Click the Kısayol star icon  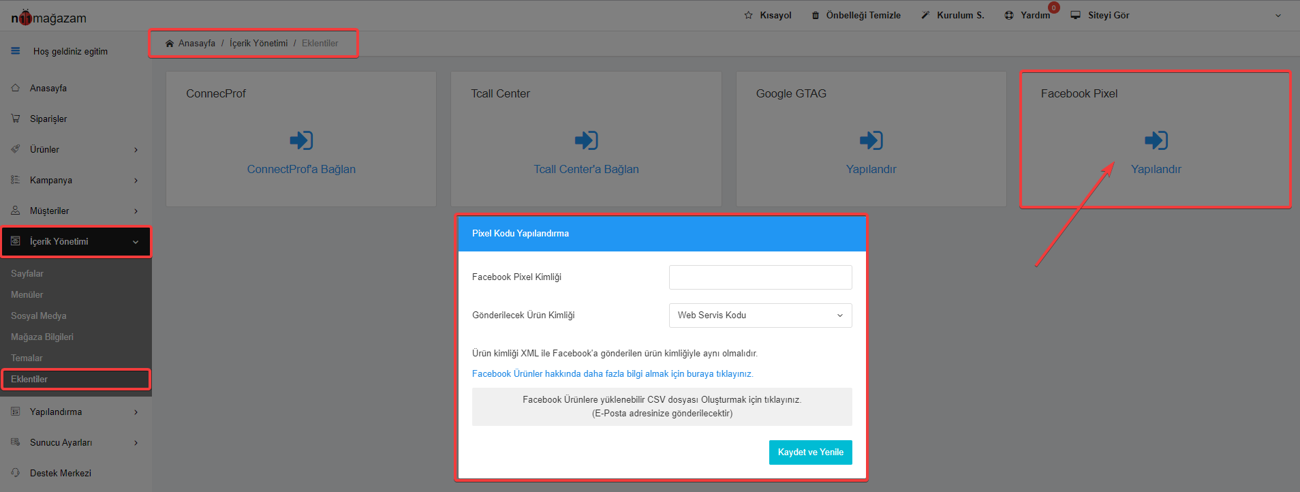coord(749,15)
